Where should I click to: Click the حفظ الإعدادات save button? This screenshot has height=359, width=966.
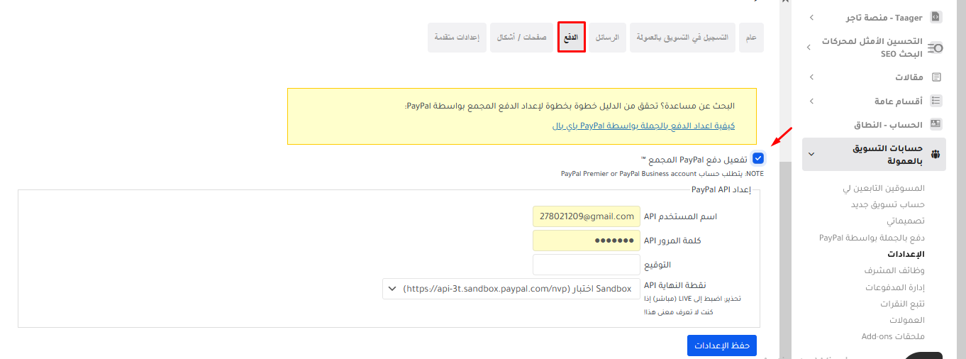(x=722, y=346)
